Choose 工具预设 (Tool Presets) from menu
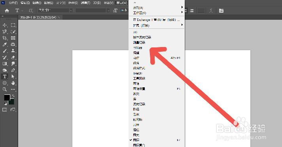Screen dimensions: 282x147 pos(157,78)
